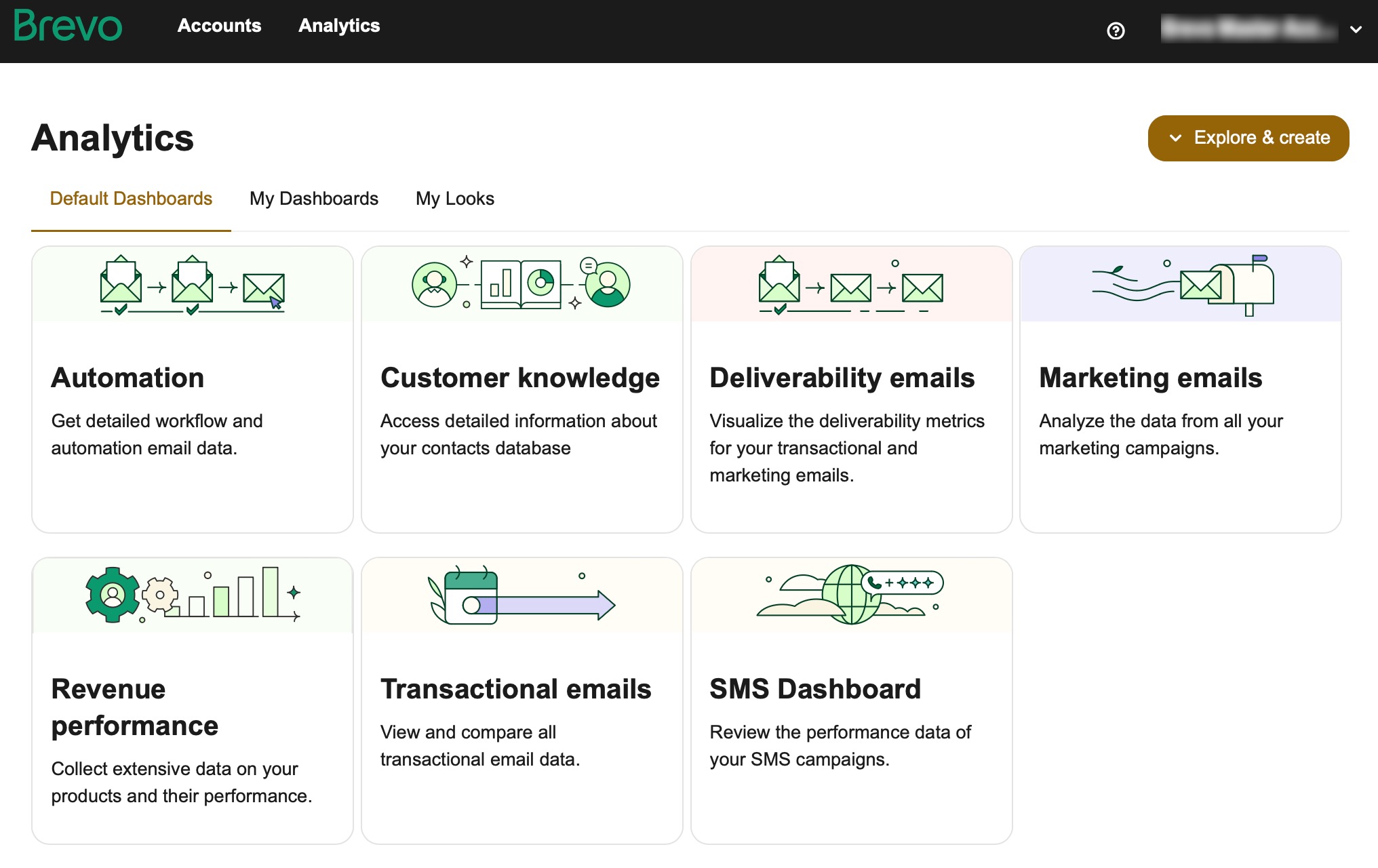Viewport: 1378px width, 868px height.
Task: Open the Explore & create dropdown
Action: click(1248, 138)
